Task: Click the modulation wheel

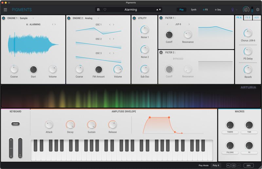Action: (20, 148)
